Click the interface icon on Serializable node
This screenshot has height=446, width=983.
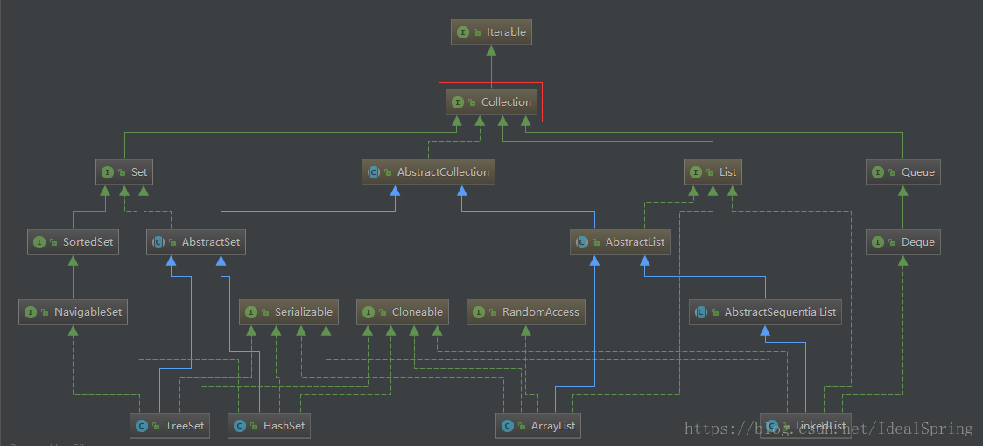[x=250, y=312]
